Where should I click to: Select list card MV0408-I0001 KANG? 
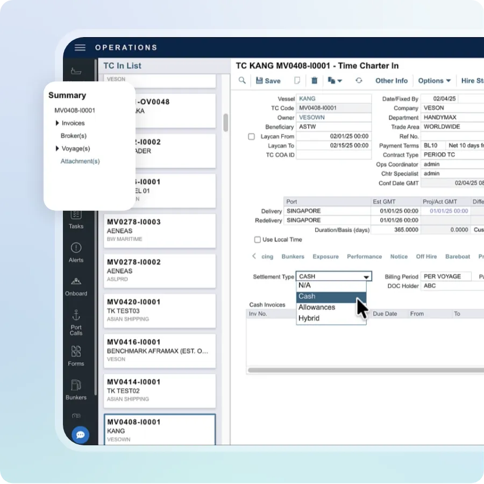160,430
